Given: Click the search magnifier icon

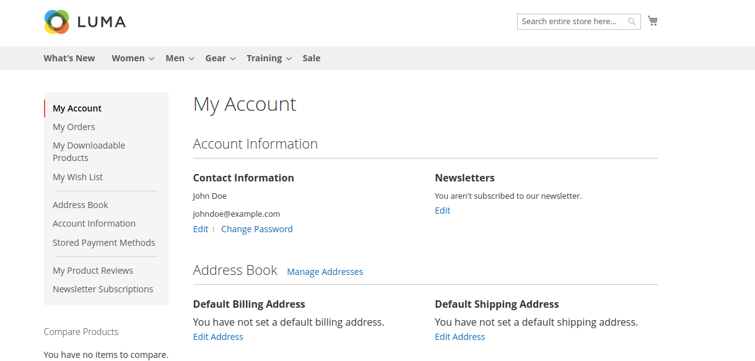Looking at the screenshot, I should coord(631,21).
